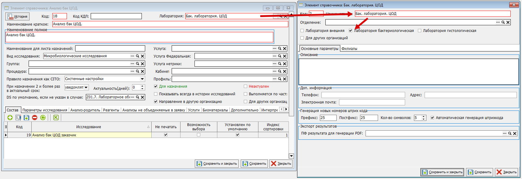Open the Анализ-родитель tab
522x179 pixels.
pos(85,110)
